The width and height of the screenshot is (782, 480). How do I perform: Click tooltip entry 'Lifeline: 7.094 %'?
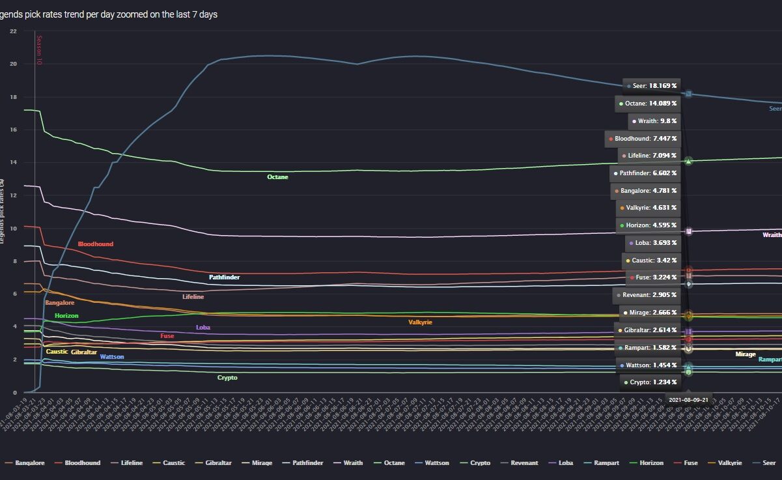[x=650, y=156]
